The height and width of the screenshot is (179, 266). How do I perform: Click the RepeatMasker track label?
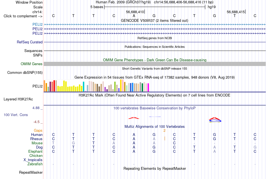pos(31,172)
